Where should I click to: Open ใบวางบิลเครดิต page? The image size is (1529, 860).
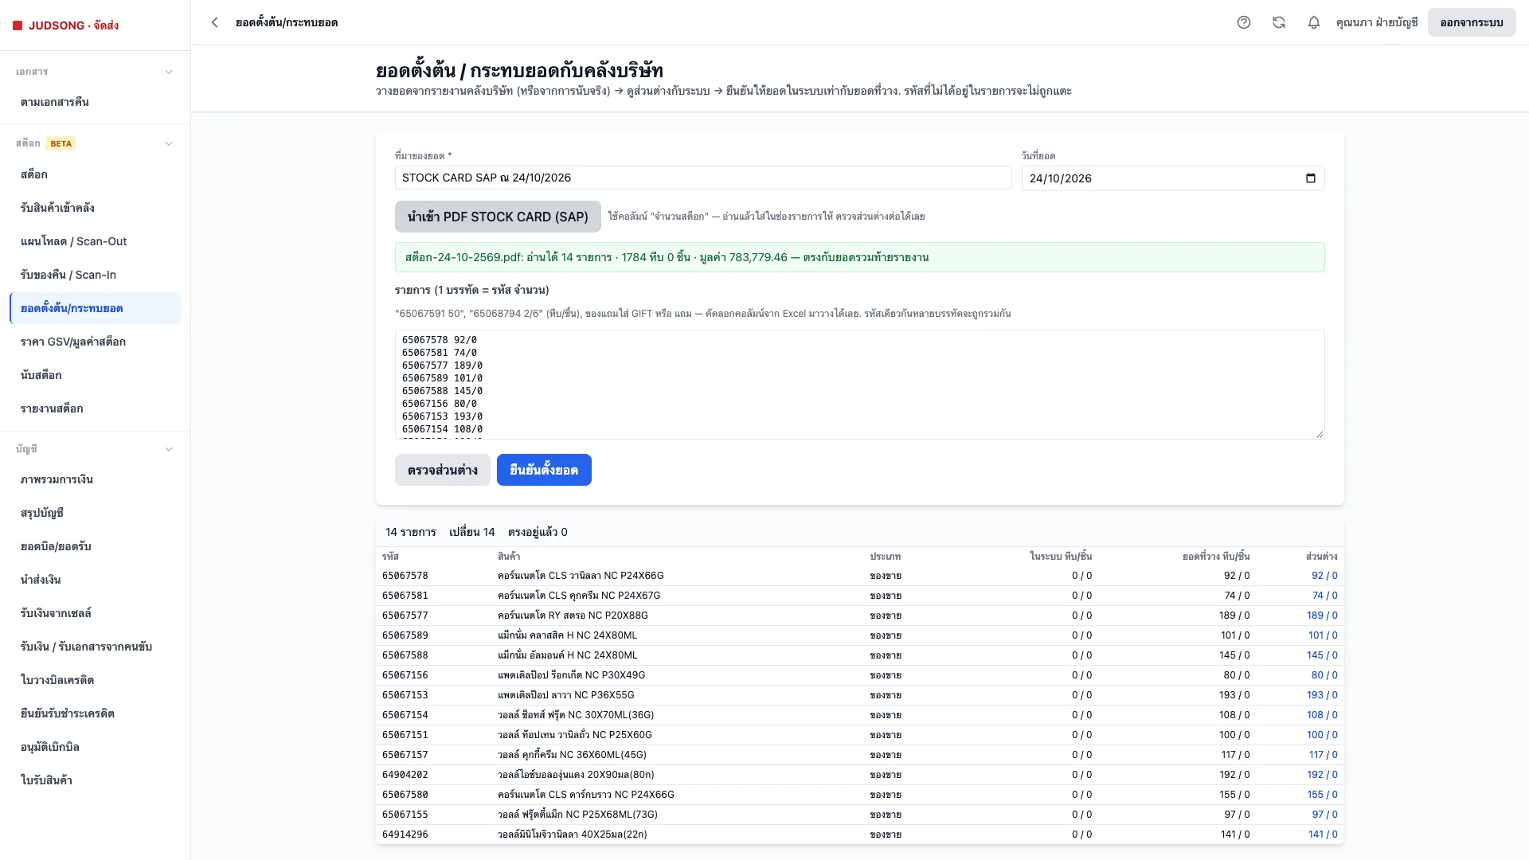[x=95, y=680]
